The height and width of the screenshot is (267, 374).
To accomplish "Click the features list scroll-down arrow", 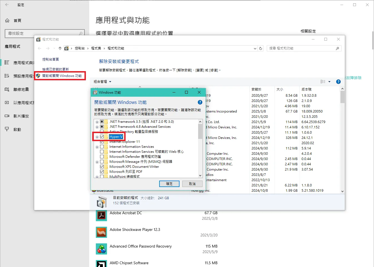I will [x=200, y=176].
